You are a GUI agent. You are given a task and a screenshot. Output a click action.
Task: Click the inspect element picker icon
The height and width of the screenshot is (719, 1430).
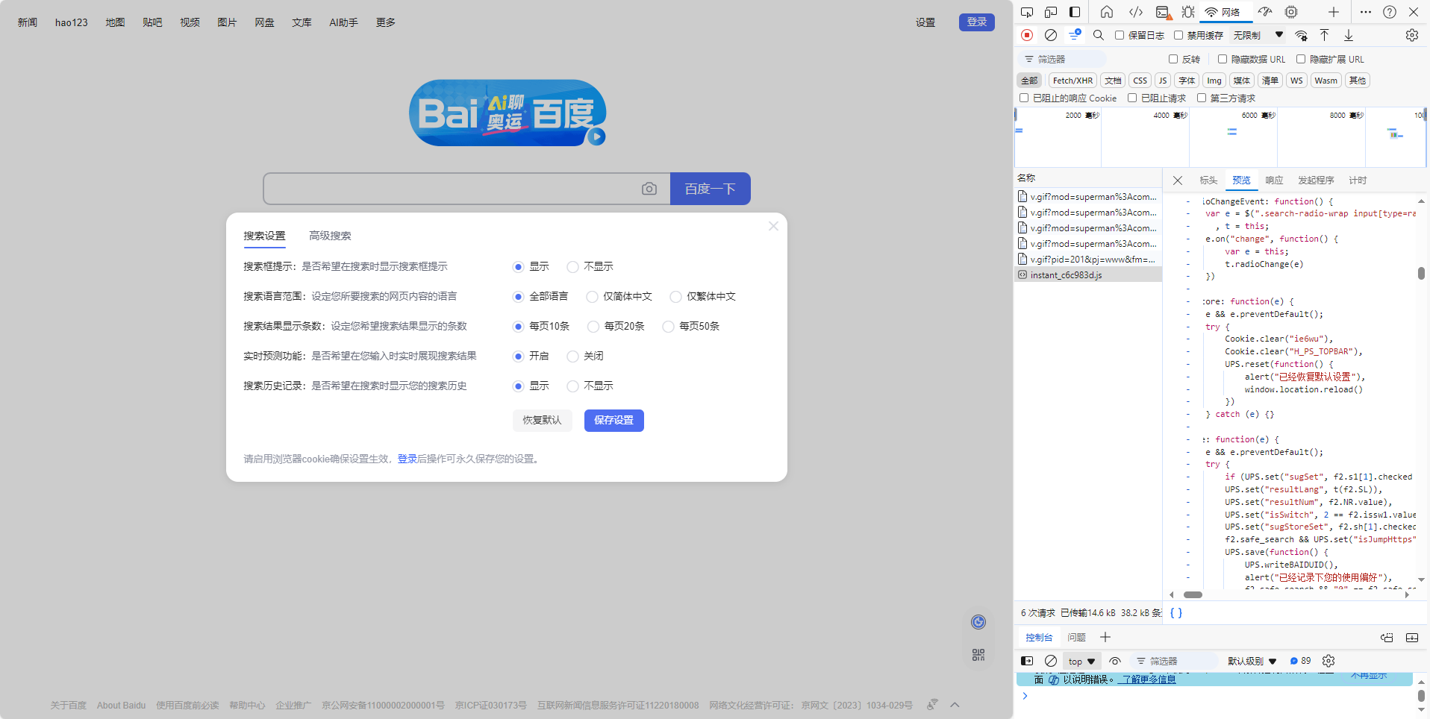pos(1027,12)
